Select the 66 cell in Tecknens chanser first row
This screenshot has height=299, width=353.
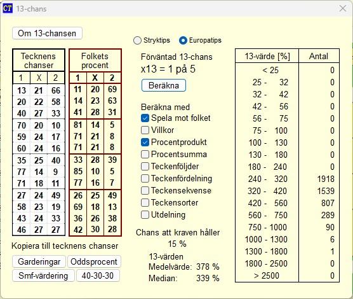coord(56,90)
